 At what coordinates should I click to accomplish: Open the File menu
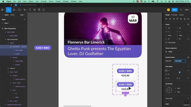pos(15,1)
